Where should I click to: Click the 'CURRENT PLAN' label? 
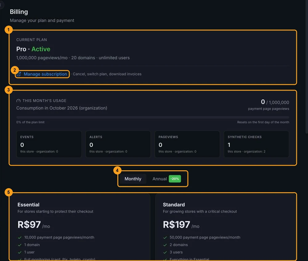32,40
